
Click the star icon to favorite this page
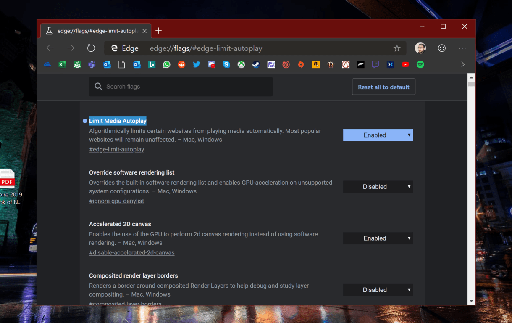(397, 48)
